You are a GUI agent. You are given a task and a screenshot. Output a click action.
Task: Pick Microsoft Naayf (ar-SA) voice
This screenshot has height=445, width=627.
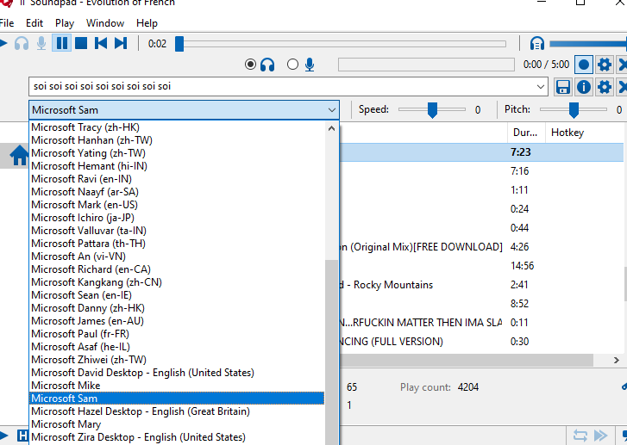(x=177, y=192)
